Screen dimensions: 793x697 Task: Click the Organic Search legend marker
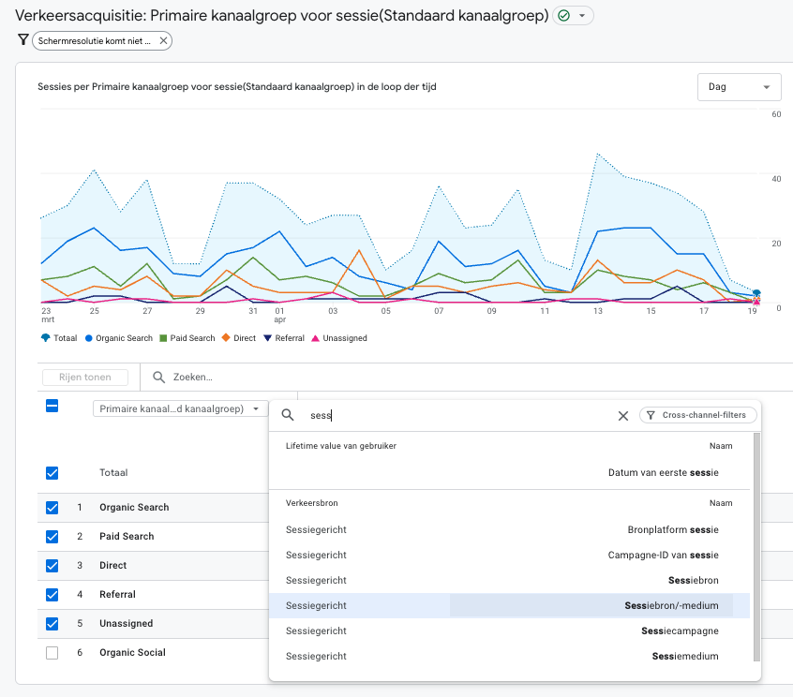(88, 338)
